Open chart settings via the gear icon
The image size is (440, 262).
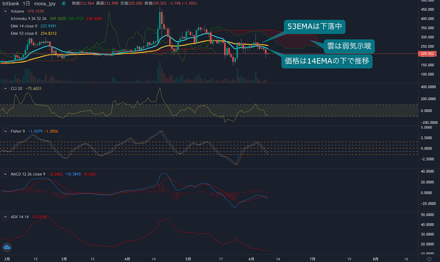[429, 258]
